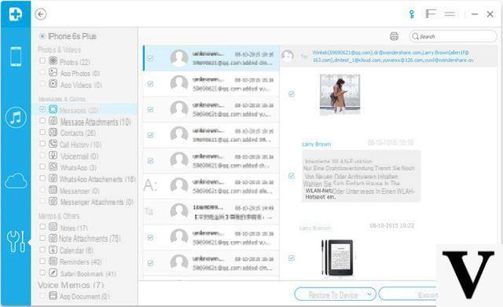Click the Photos category icon

click(x=53, y=60)
